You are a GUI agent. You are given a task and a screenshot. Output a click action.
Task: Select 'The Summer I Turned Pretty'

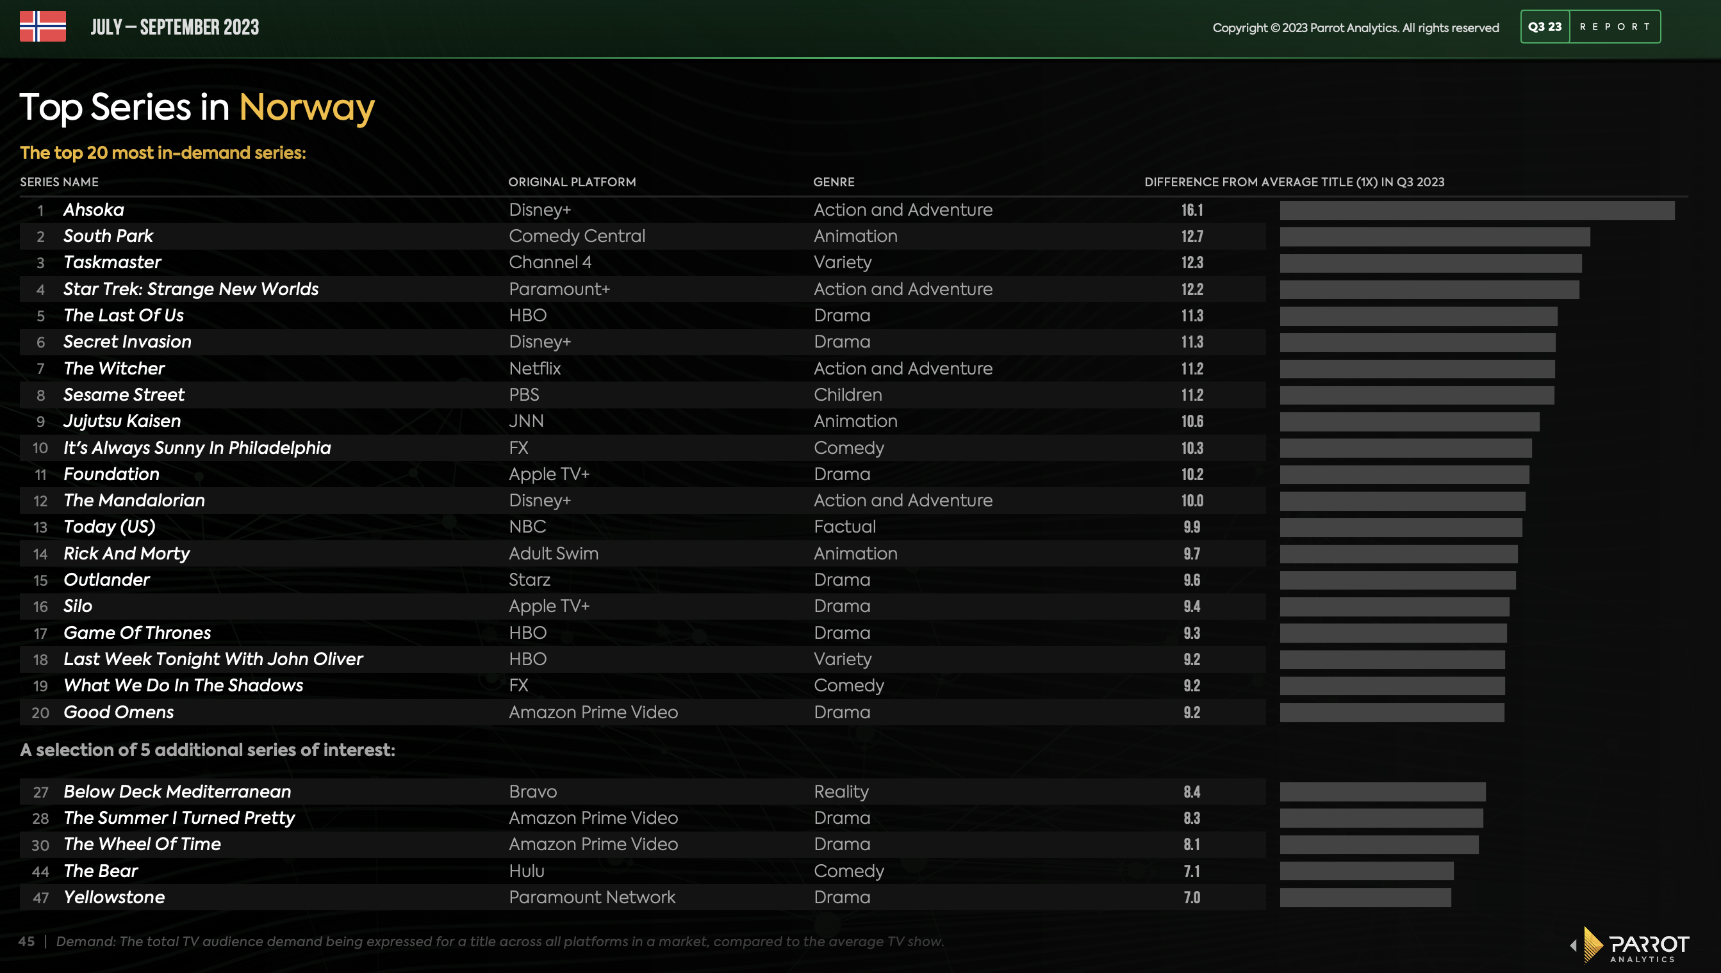(x=179, y=818)
